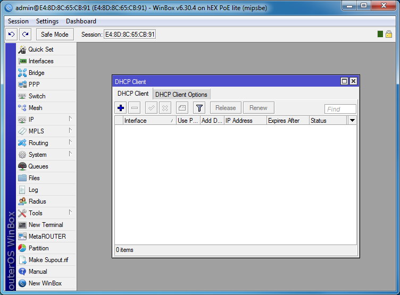Open the Interfaces menu entry
Screen dimensions: 400x295
point(47,61)
